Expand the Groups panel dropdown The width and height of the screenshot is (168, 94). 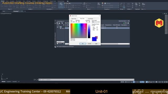click(x=122, y=9)
